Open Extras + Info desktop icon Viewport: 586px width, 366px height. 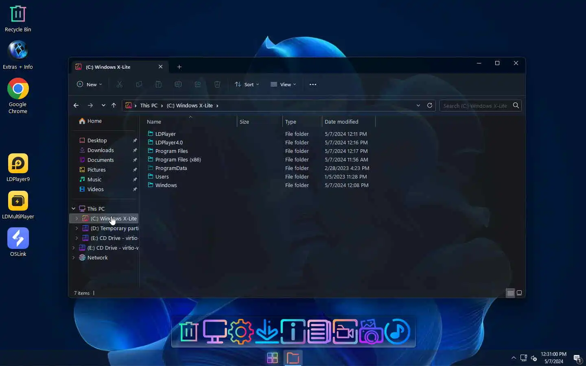[x=18, y=55]
